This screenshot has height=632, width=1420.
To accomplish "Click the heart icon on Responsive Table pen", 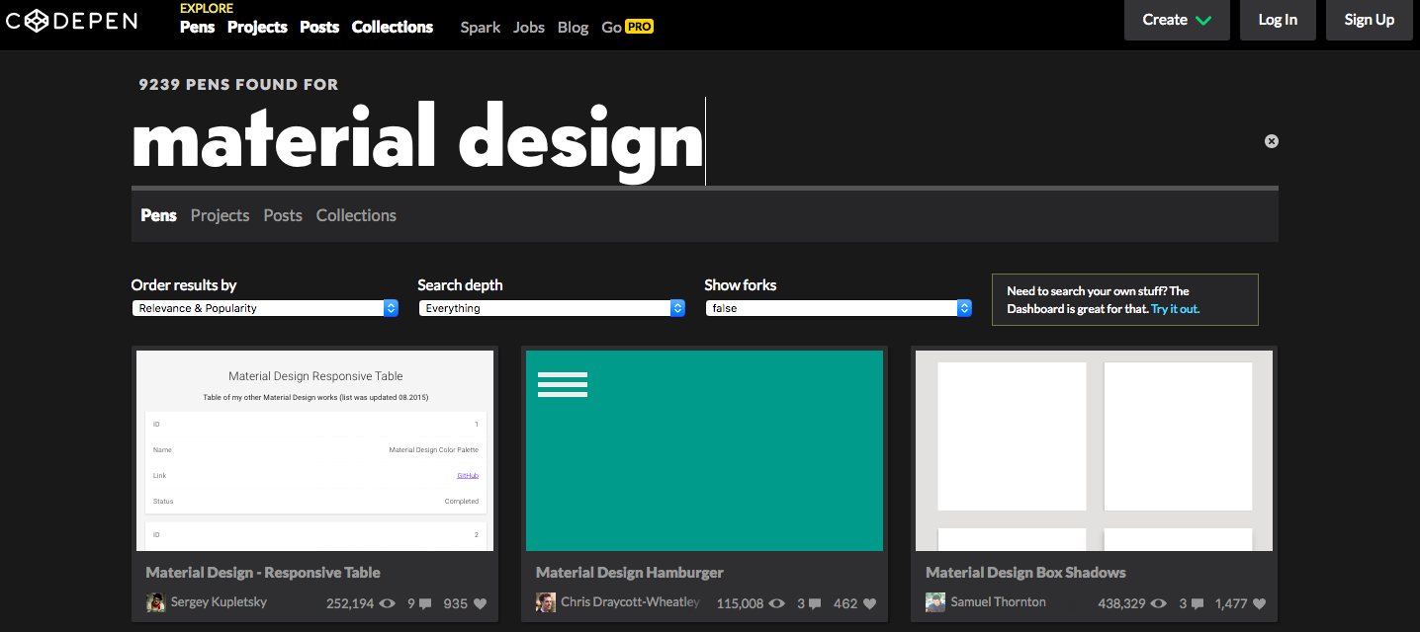I will click(480, 603).
